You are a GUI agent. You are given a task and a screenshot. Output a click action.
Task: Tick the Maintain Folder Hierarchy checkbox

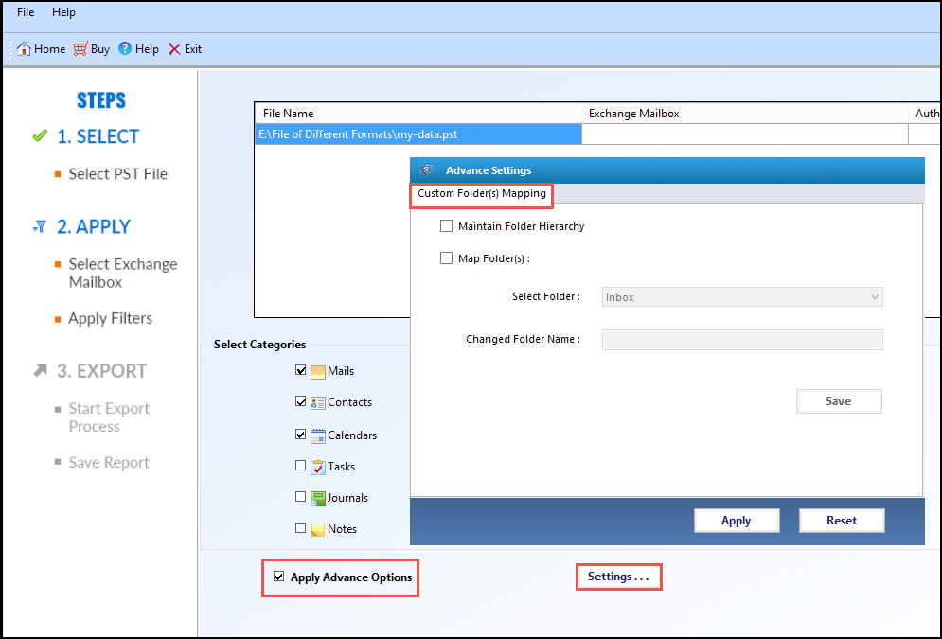tap(446, 226)
